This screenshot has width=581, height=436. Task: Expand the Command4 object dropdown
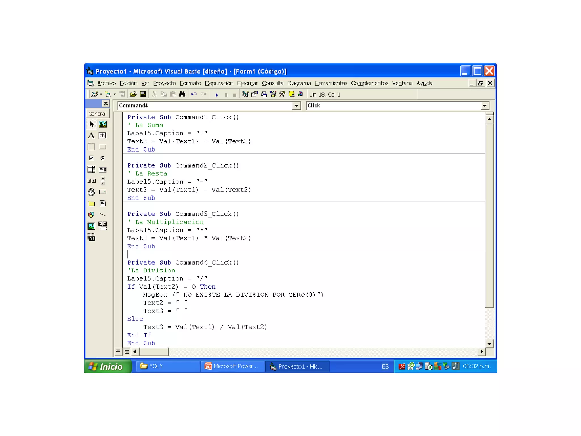(296, 106)
